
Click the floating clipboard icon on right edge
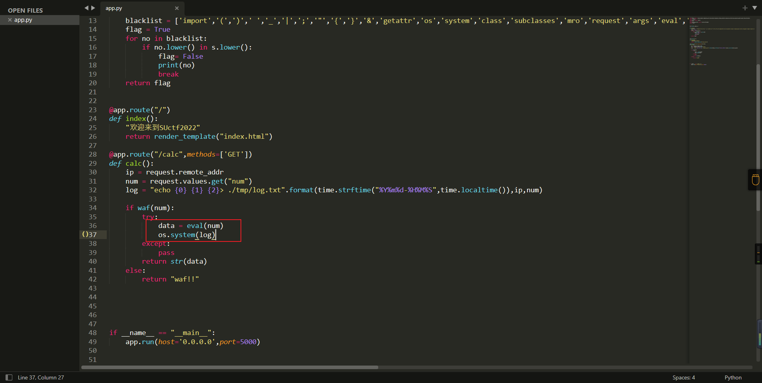[x=755, y=180]
